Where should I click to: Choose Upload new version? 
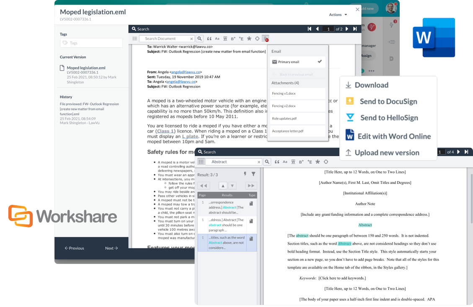click(382, 152)
